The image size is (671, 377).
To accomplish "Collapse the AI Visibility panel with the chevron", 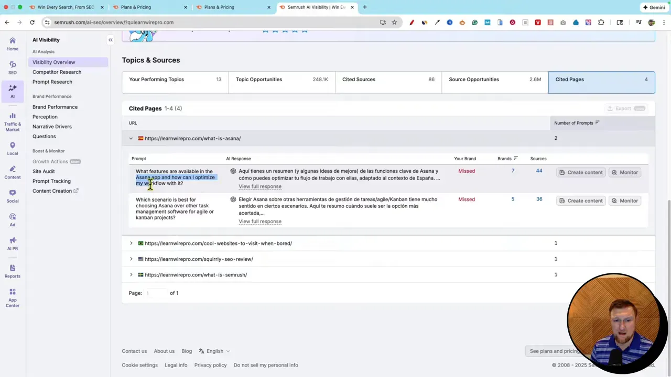I will click(x=110, y=40).
